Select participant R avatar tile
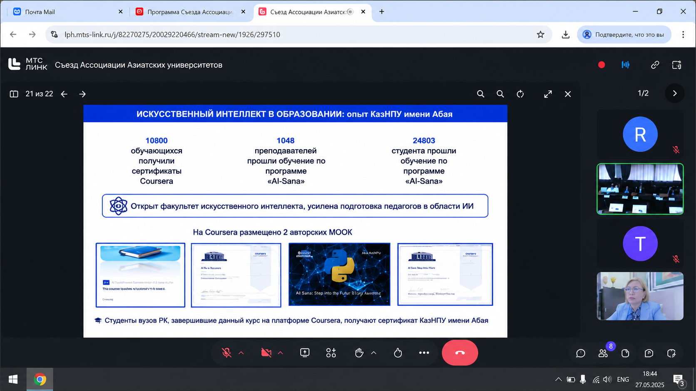Screen dimensions: 696x391 640,134
